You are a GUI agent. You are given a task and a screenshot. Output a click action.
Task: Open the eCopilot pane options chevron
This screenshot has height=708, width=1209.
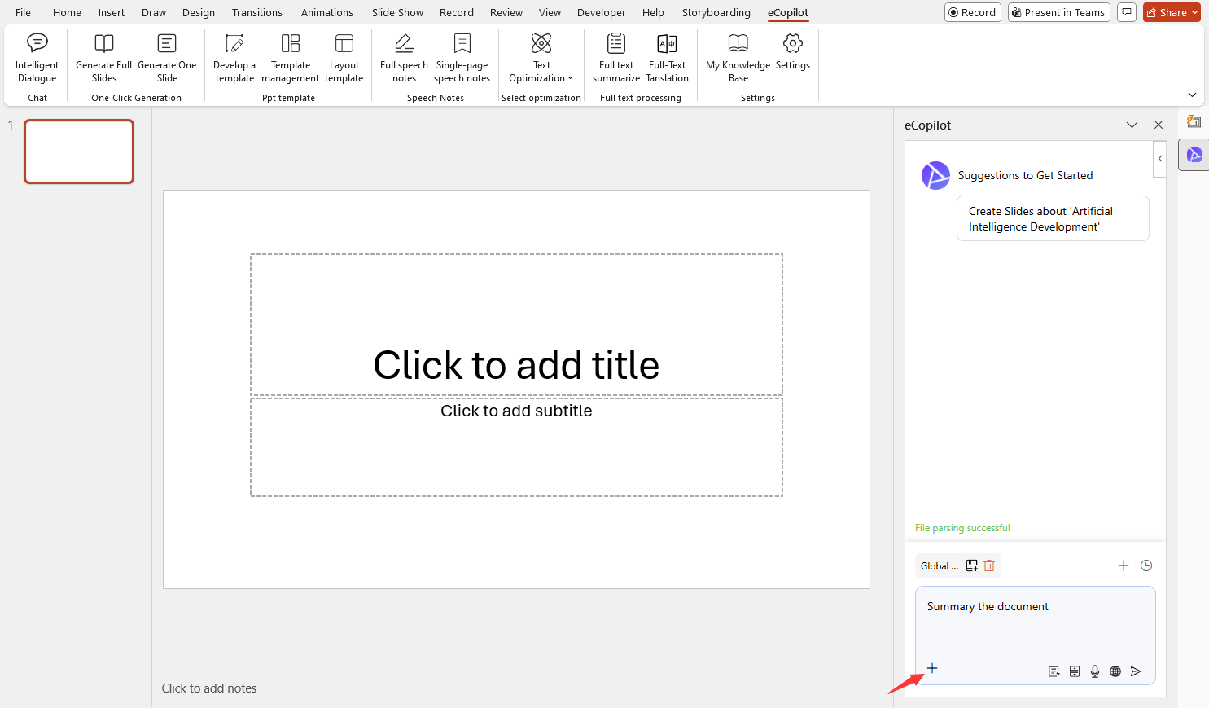point(1132,125)
